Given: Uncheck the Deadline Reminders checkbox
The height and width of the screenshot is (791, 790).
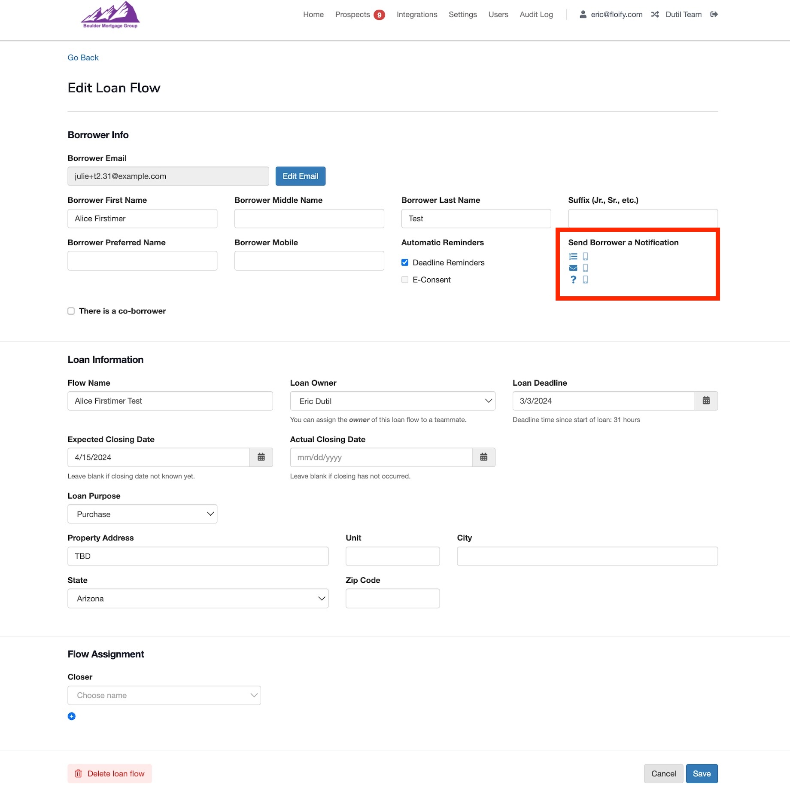Looking at the screenshot, I should pyautogui.click(x=405, y=262).
